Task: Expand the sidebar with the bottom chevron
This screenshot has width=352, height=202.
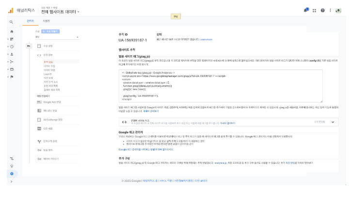Action: tap(12, 182)
